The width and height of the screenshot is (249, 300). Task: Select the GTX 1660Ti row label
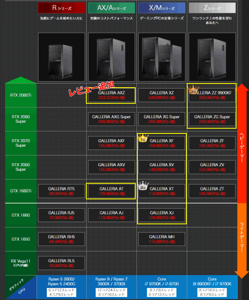point(21,191)
